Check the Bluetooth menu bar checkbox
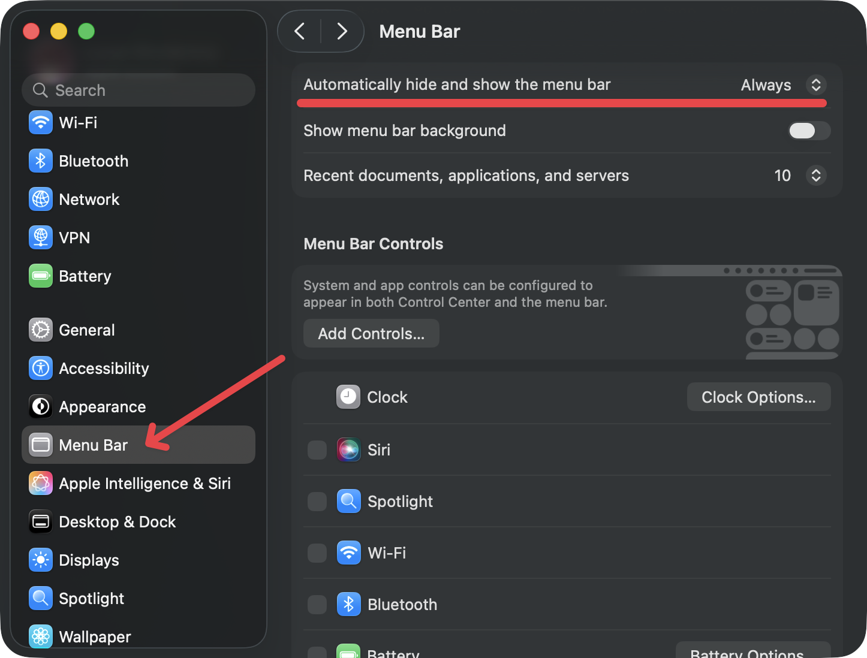Image resolution: width=867 pixels, height=658 pixels. (317, 604)
